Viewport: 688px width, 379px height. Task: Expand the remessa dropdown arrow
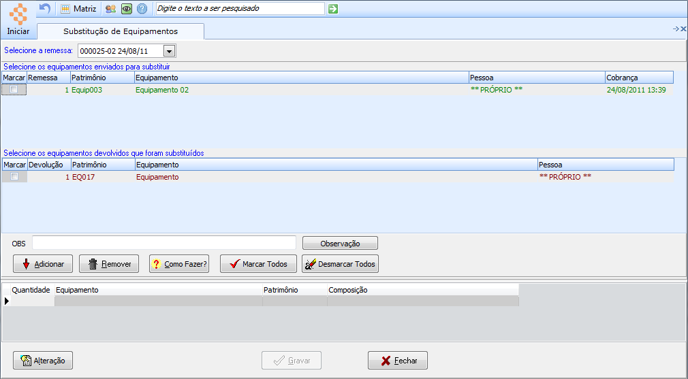coord(170,51)
